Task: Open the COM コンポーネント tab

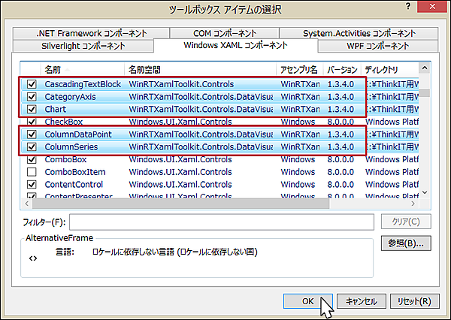Action: tap(223, 33)
